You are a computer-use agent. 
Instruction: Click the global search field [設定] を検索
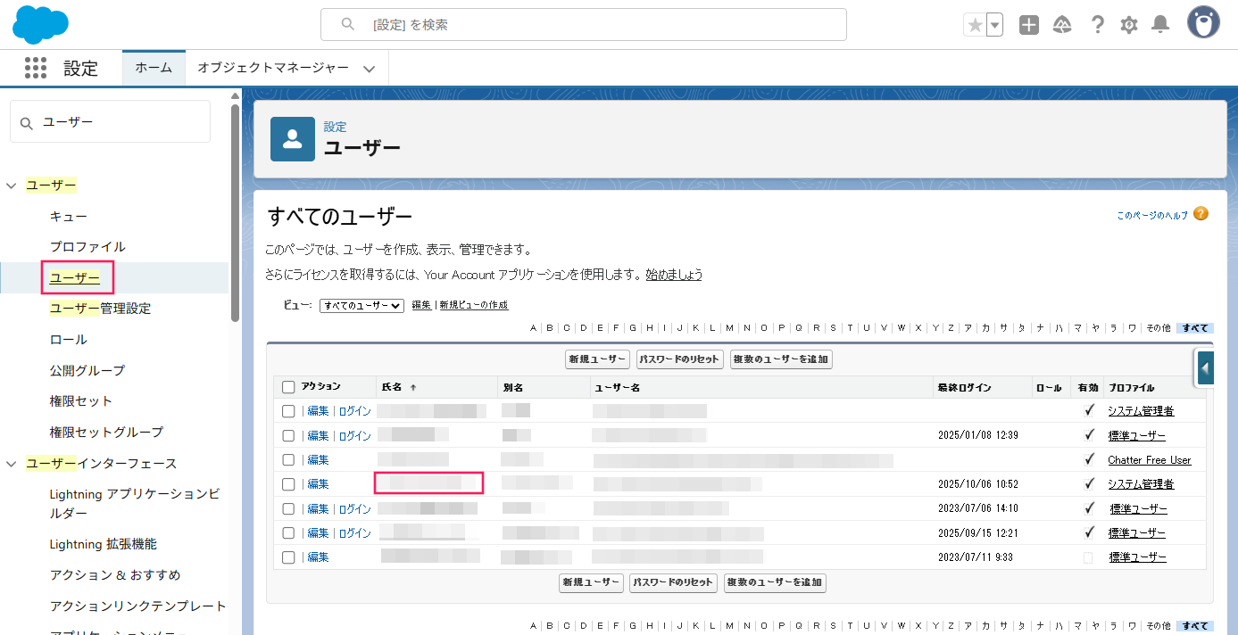pos(584,25)
